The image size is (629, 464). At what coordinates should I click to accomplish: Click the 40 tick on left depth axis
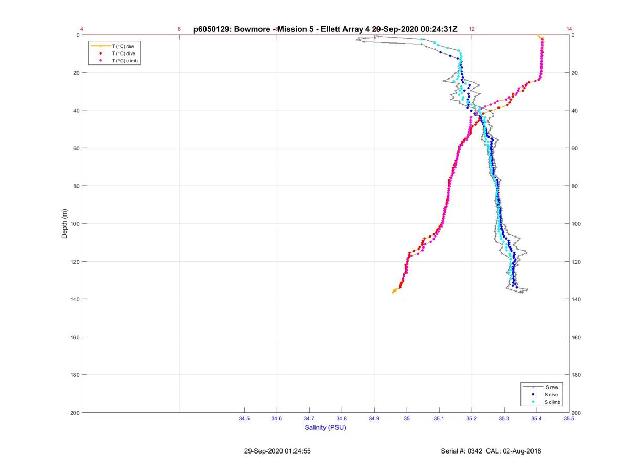tap(77, 111)
